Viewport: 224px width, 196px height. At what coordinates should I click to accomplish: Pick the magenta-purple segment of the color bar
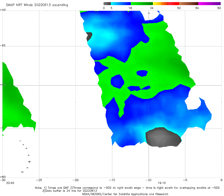(209, 4)
